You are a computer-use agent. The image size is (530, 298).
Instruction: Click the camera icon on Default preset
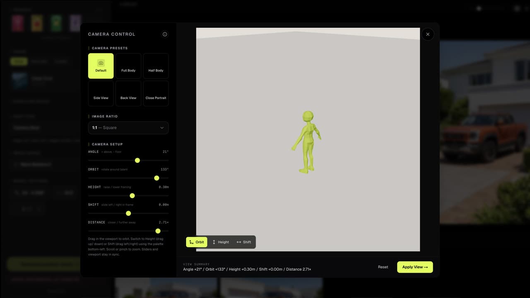click(101, 63)
